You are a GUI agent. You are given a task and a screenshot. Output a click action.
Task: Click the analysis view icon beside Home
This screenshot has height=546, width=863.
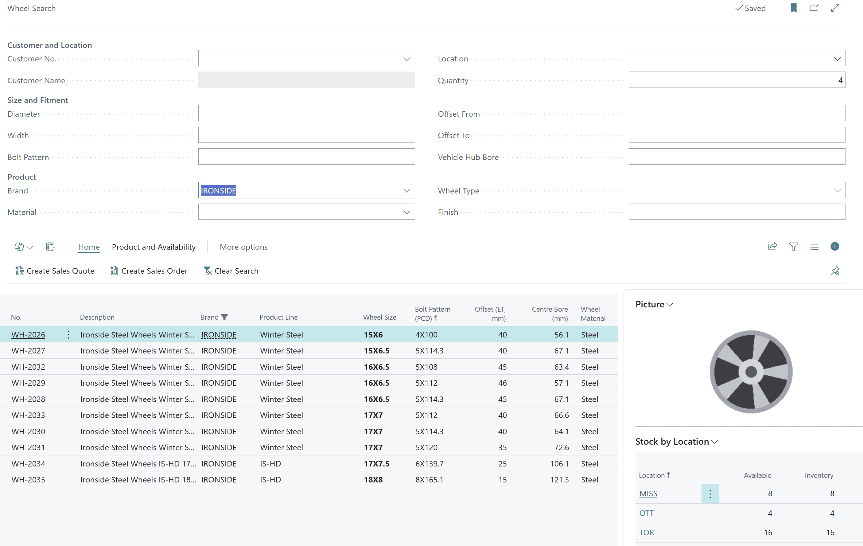click(x=51, y=247)
